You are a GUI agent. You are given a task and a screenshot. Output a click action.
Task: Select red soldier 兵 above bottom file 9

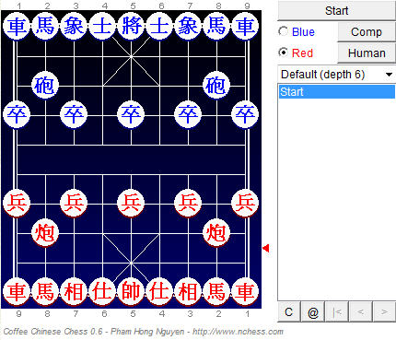[x=17, y=203]
